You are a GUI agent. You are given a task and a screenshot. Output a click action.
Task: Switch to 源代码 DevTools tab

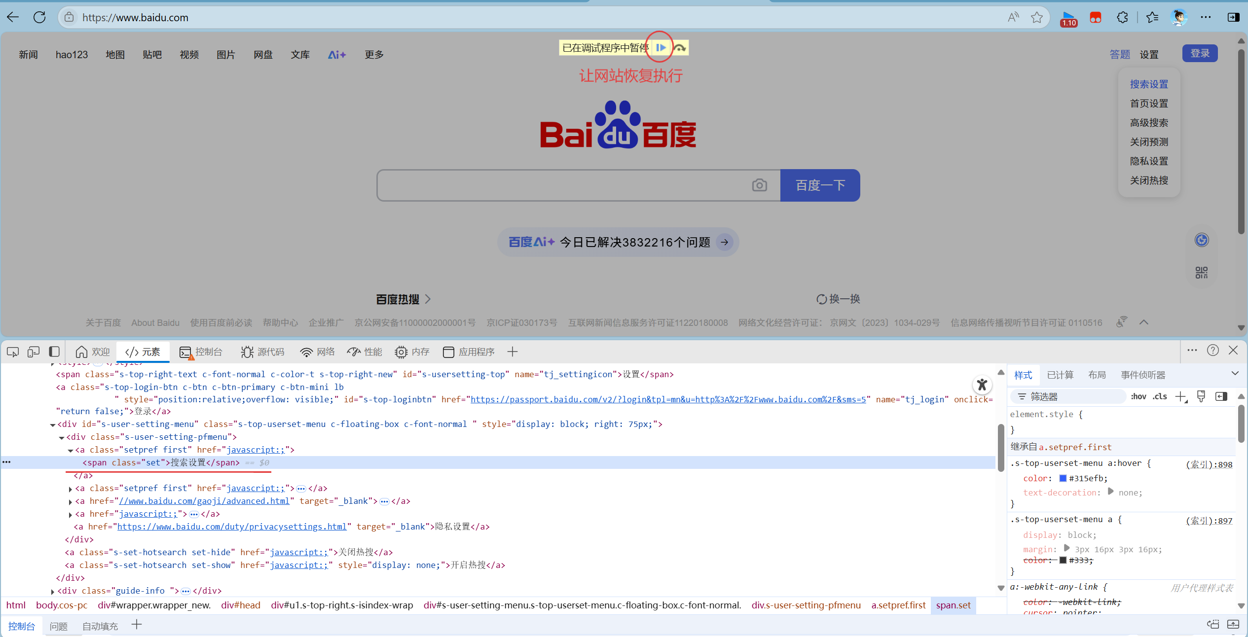pos(262,352)
